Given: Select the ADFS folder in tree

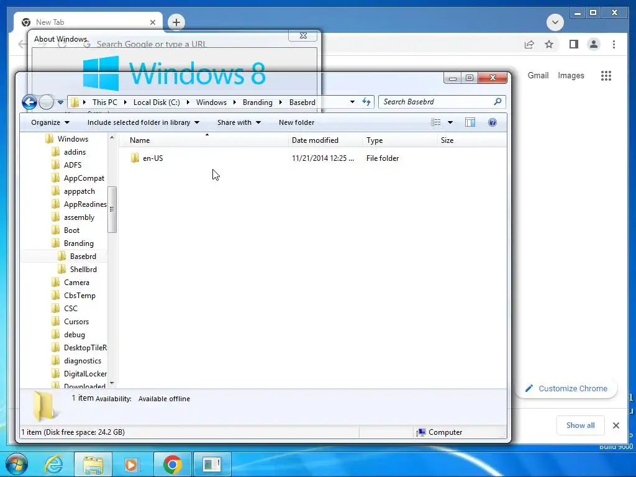Looking at the screenshot, I should click(x=73, y=165).
